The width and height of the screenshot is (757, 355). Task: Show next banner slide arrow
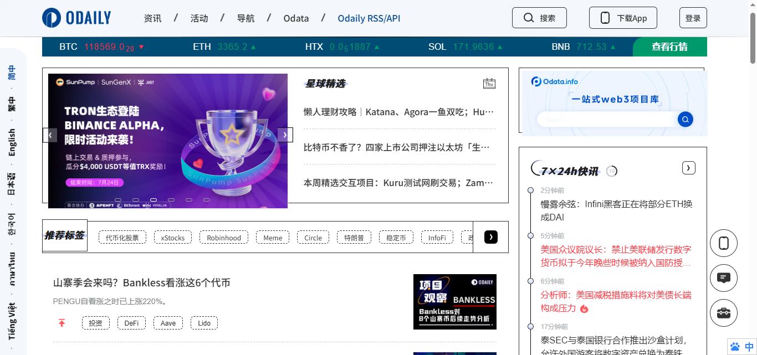tap(285, 135)
